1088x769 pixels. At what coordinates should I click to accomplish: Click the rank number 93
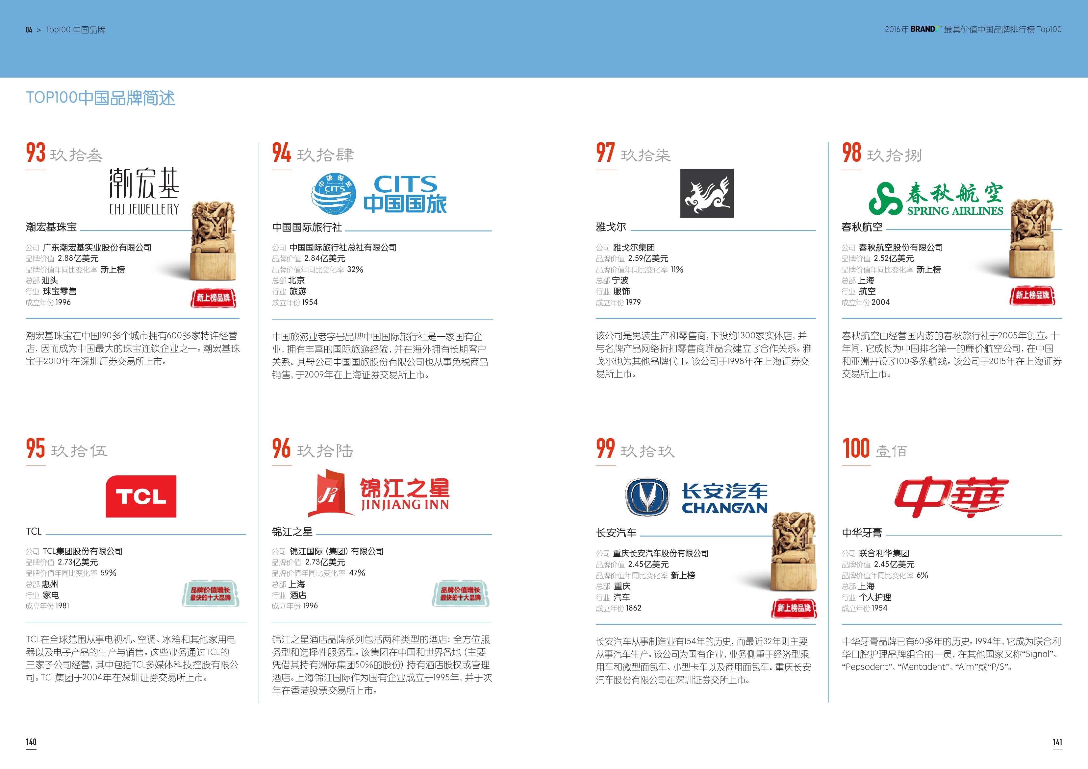(x=36, y=153)
